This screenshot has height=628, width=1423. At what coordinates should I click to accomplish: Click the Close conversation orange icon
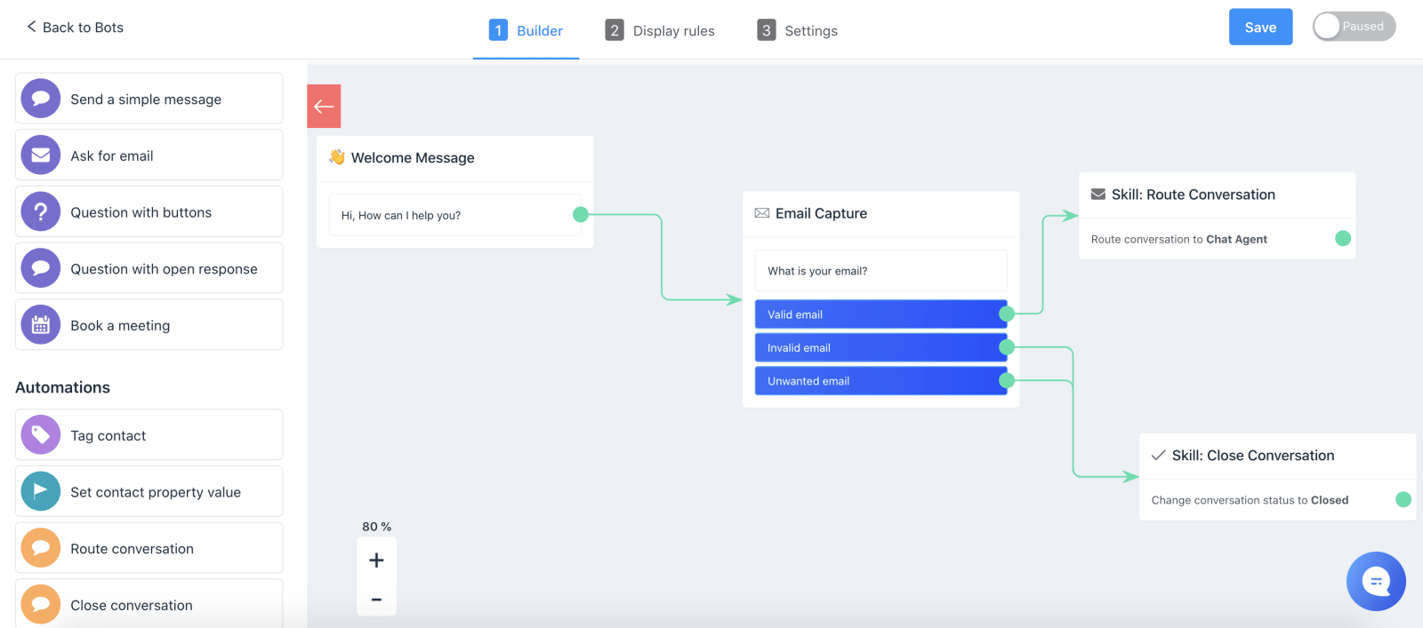point(41,605)
